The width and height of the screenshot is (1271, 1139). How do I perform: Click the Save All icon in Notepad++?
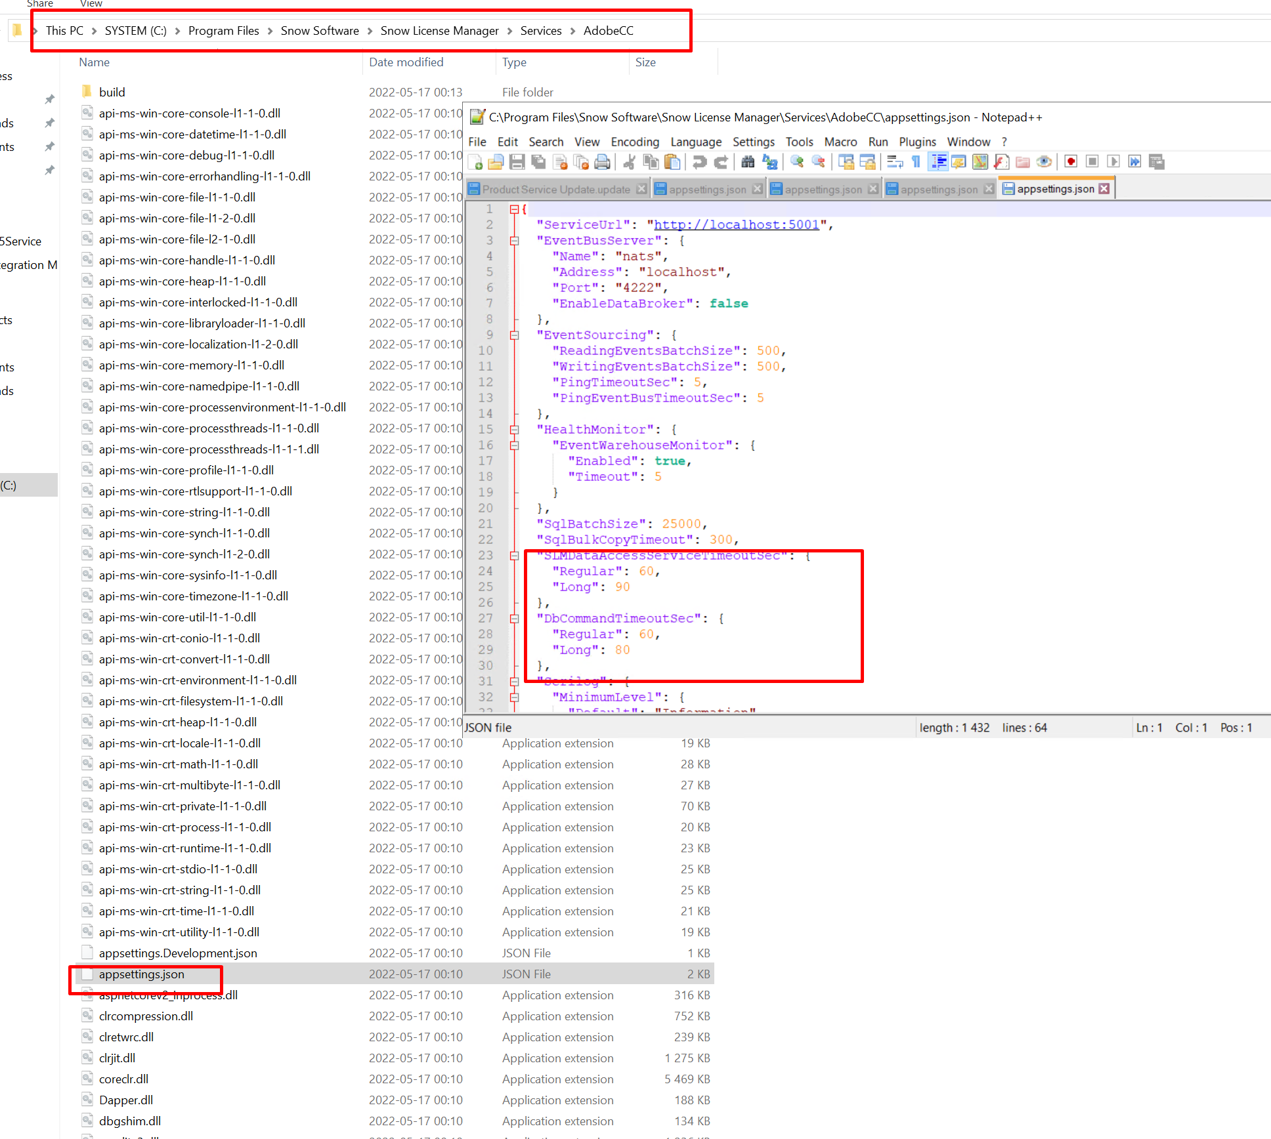tap(538, 162)
